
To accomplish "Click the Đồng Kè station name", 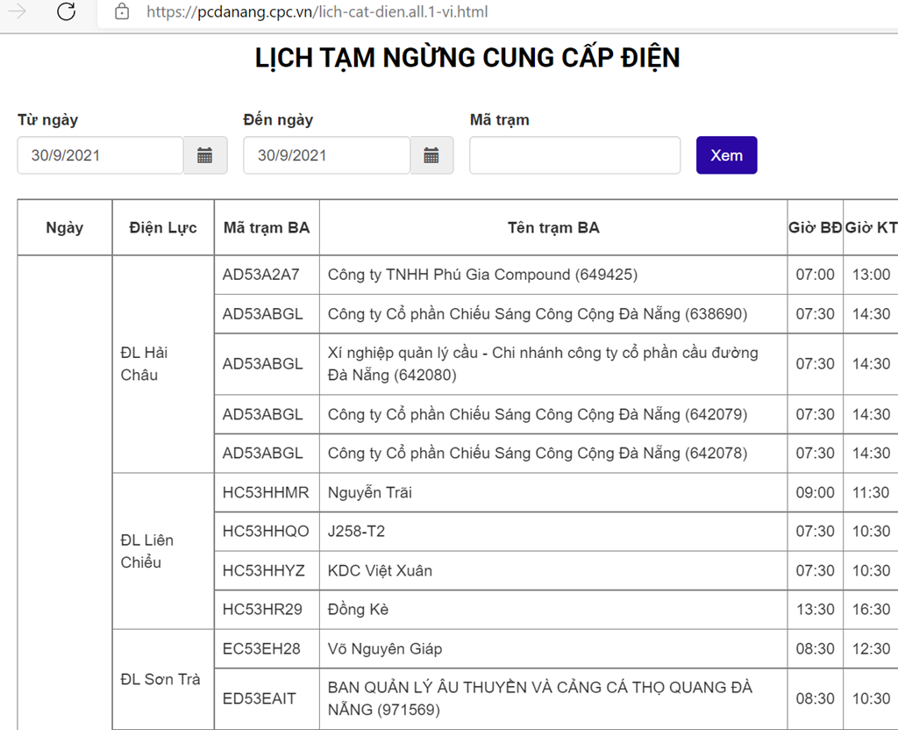I will pos(358,609).
